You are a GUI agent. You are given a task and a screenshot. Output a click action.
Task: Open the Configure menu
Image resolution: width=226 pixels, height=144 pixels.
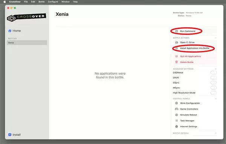point(53,2)
